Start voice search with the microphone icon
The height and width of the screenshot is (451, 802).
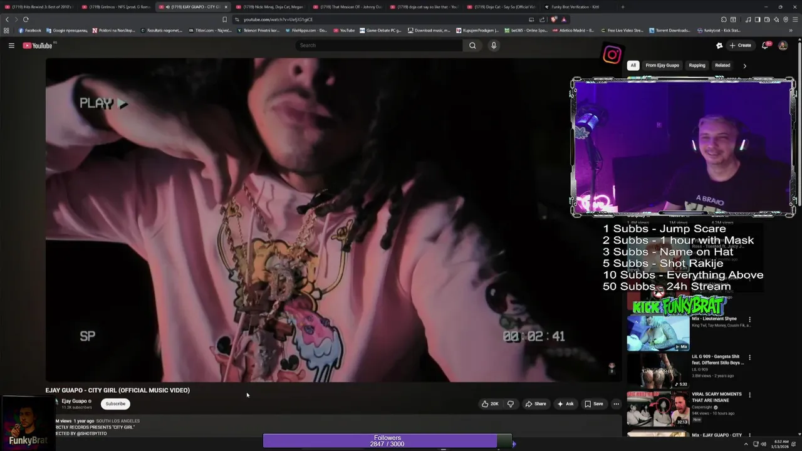[x=494, y=45]
